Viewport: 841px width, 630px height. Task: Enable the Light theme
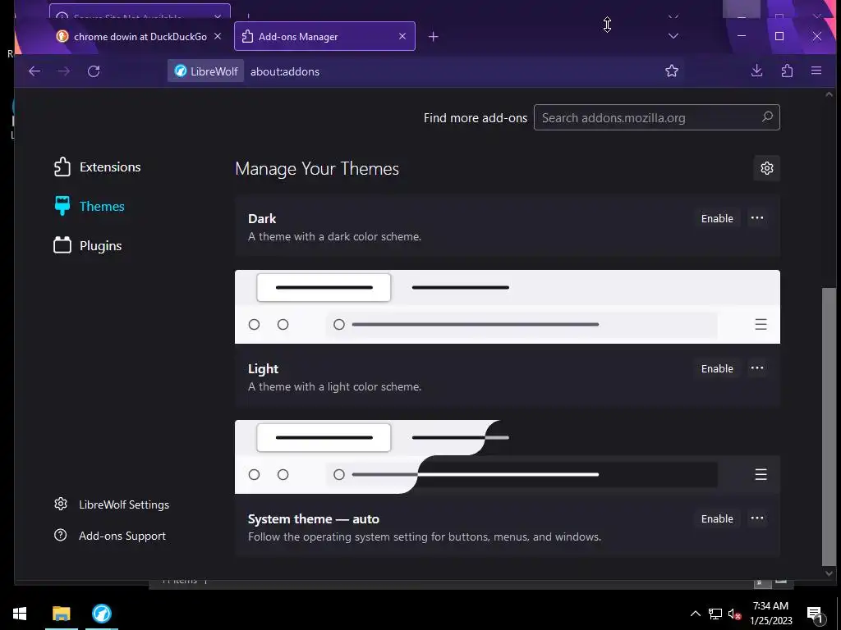(717, 368)
